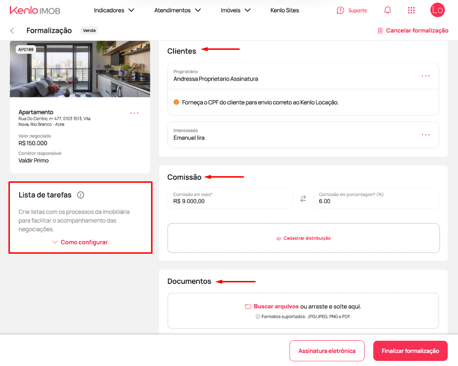Click the Kenlo IMOB logo

[x=35, y=10]
